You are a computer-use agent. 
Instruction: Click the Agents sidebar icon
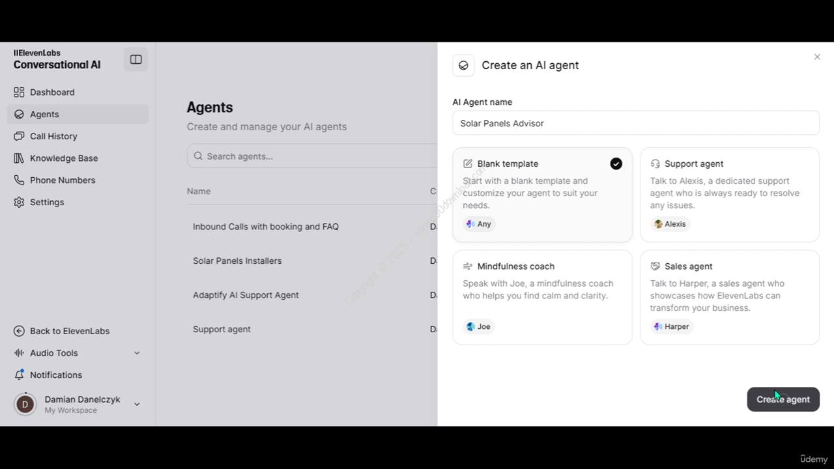[x=19, y=114]
